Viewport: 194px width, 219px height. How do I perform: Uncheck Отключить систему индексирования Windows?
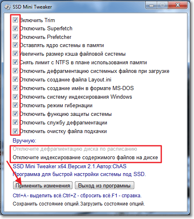(15, 97)
